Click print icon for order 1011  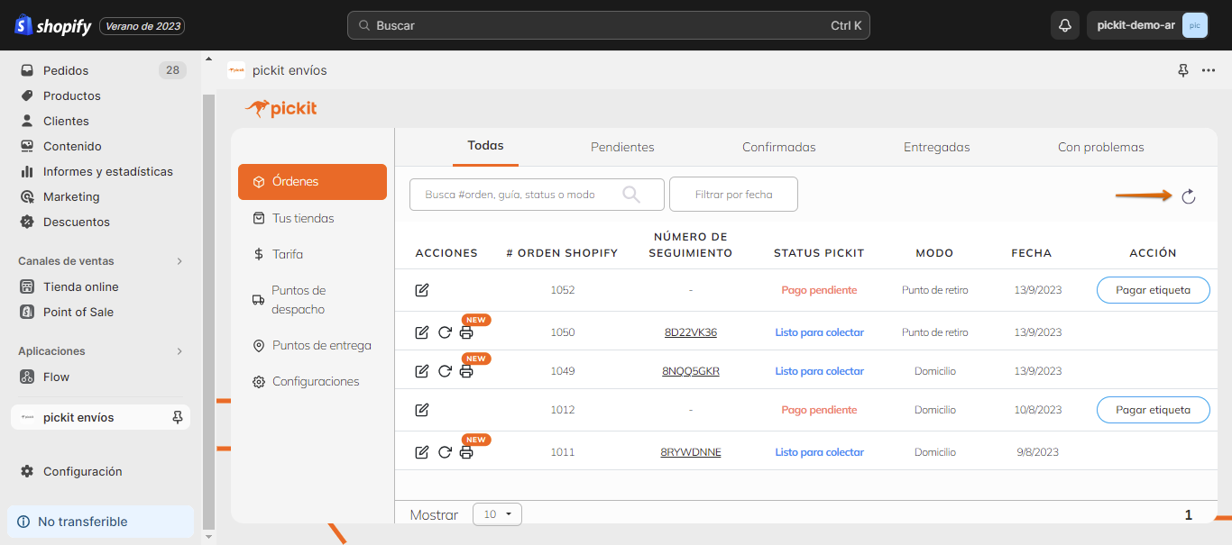(x=466, y=453)
